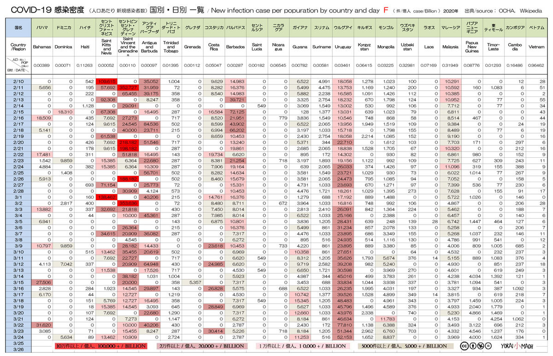Select the Haiti column header
Image resolution: width=553 pixels, height=356 pixels.
(84, 47)
